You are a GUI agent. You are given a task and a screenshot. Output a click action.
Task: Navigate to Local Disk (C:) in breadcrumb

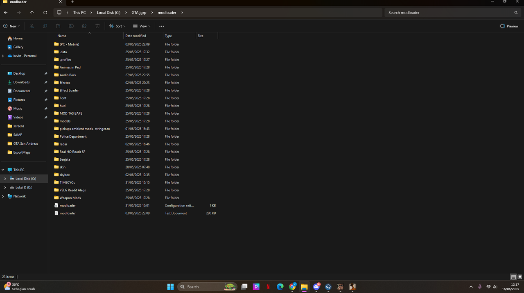[x=108, y=13]
